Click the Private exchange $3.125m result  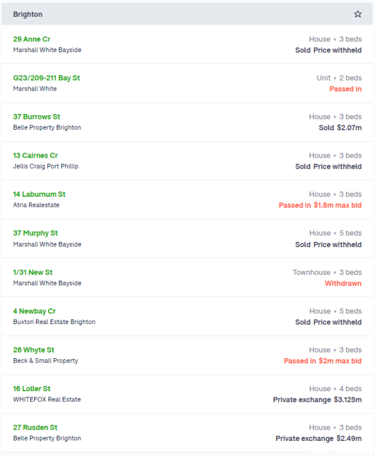pyautogui.click(x=317, y=400)
